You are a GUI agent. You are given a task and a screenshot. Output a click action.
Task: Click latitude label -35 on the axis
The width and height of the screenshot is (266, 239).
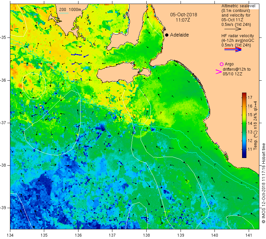(3, 38)
